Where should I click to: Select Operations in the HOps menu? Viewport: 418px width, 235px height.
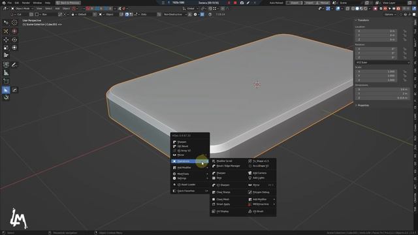[x=190, y=161]
